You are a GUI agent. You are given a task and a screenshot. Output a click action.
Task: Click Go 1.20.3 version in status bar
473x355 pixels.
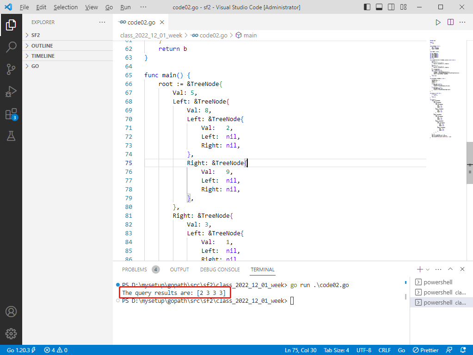pos(21,350)
